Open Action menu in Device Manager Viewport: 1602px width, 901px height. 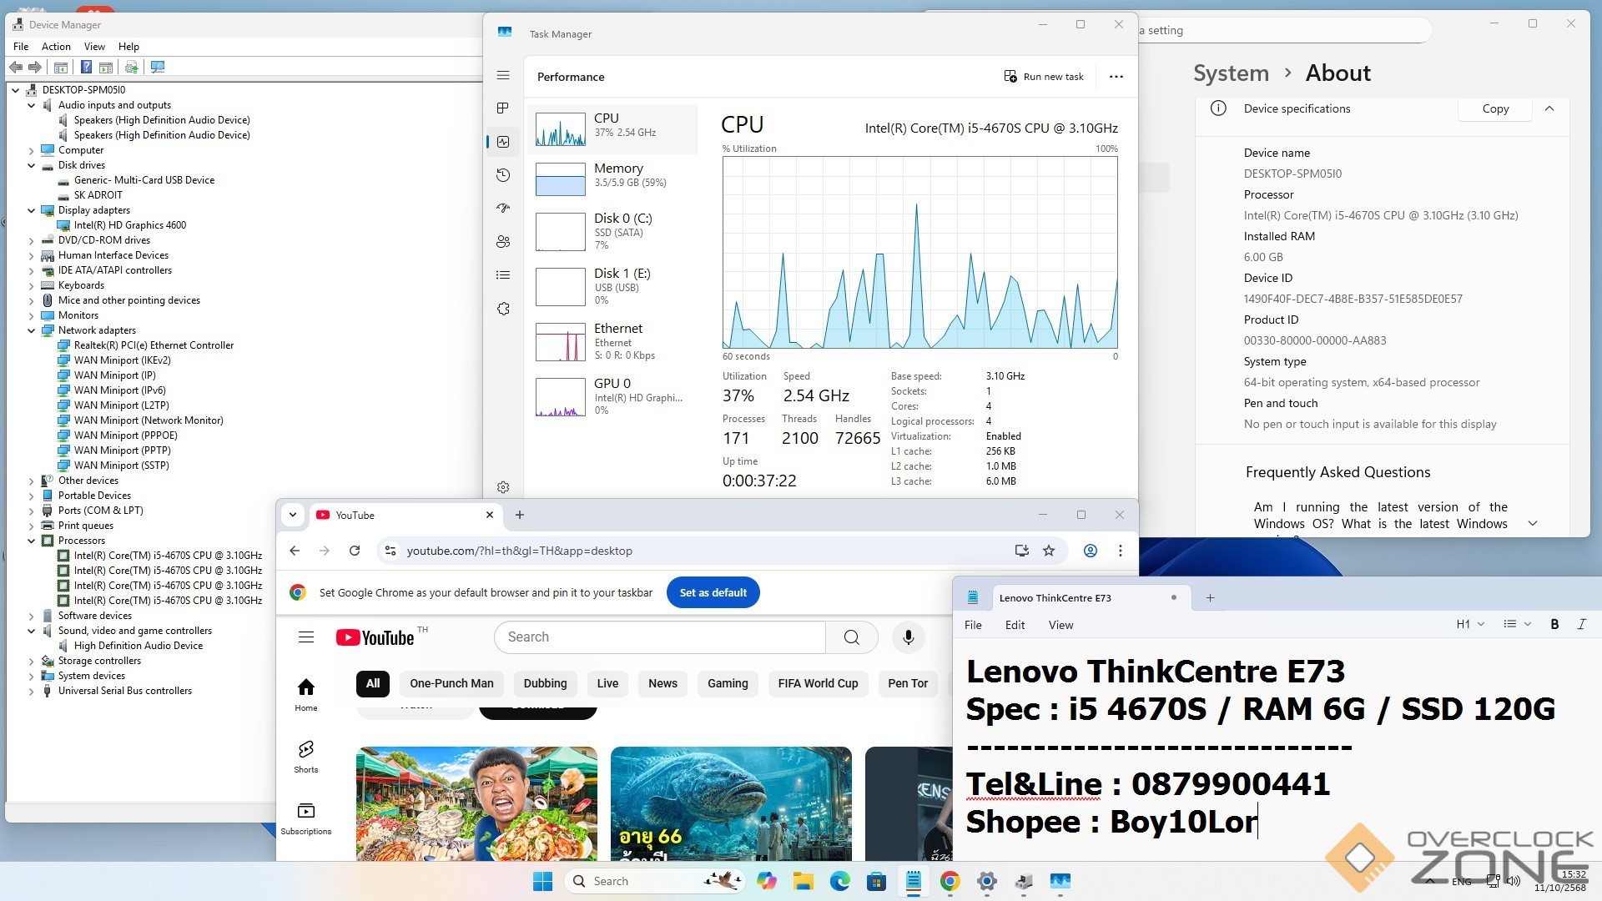[56, 47]
